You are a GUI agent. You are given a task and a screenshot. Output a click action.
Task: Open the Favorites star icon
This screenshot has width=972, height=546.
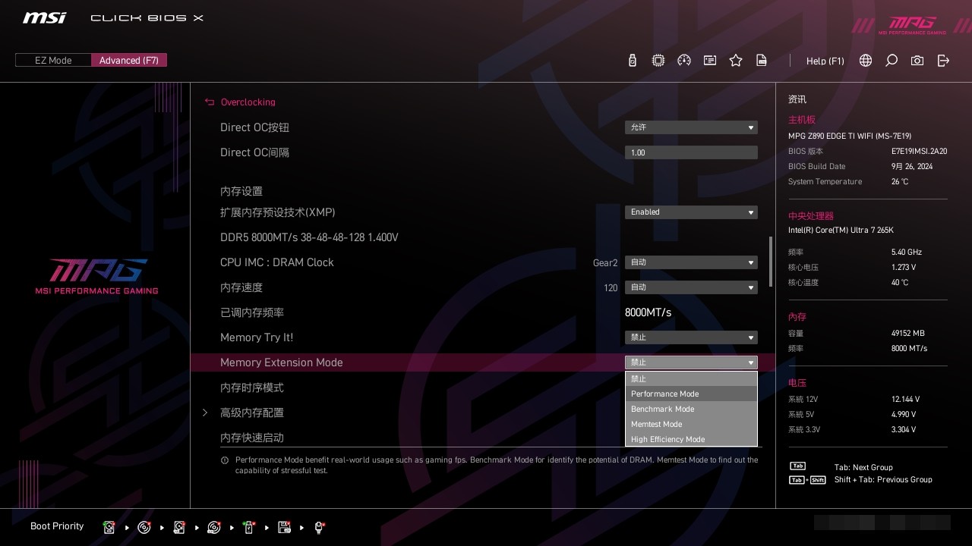pos(736,61)
